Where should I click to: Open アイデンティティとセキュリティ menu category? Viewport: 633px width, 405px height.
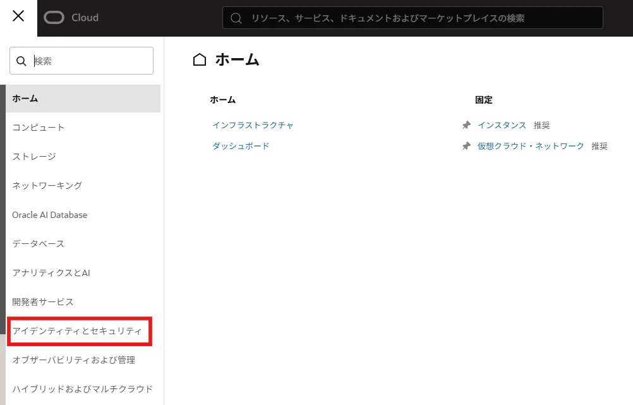click(77, 331)
